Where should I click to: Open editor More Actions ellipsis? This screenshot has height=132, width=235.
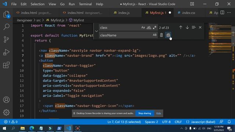pyautogui.click(x=229, y=12)
